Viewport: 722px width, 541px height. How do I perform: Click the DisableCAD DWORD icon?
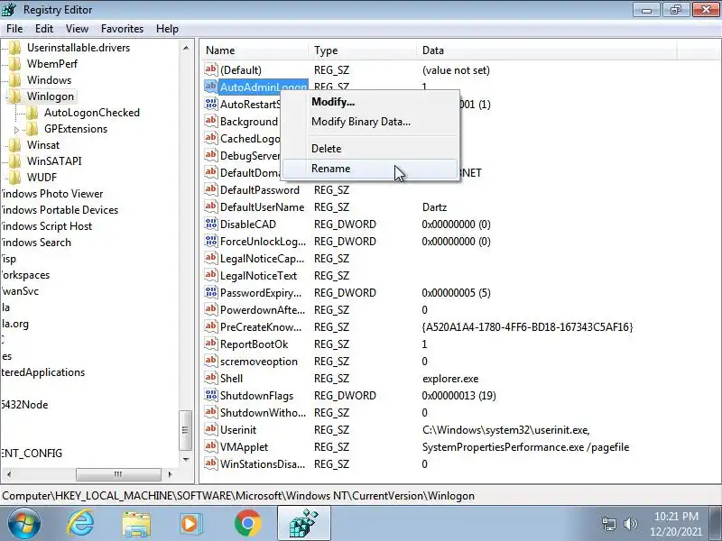[x=211, y=224]
